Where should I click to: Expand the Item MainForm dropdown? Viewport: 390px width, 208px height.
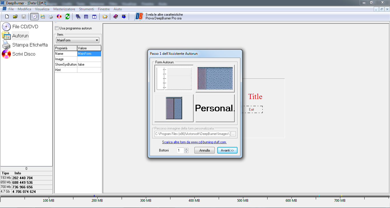[97, 40]
